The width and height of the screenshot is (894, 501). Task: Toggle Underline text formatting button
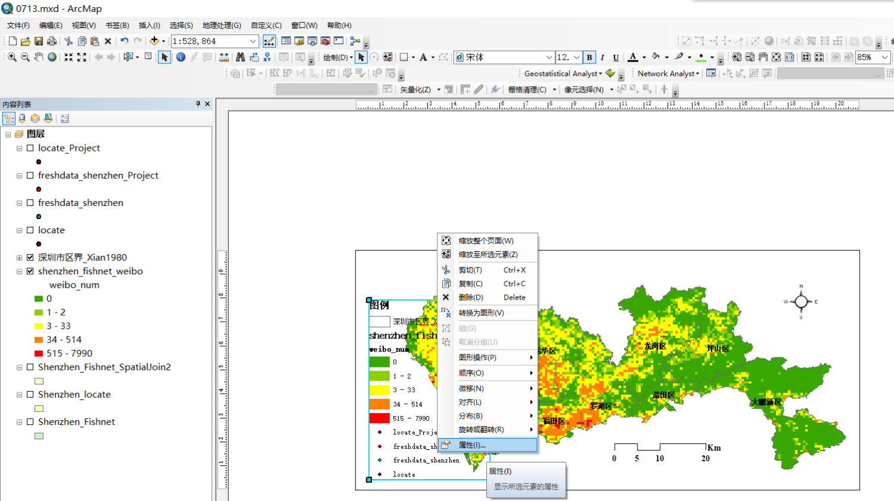click(616, 57)
